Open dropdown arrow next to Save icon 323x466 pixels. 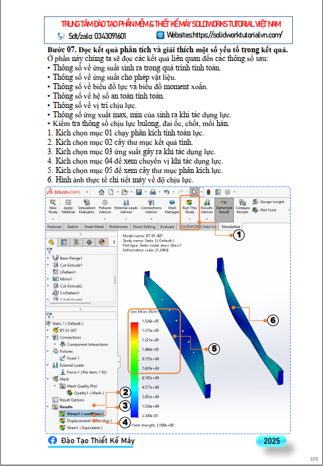145,192
